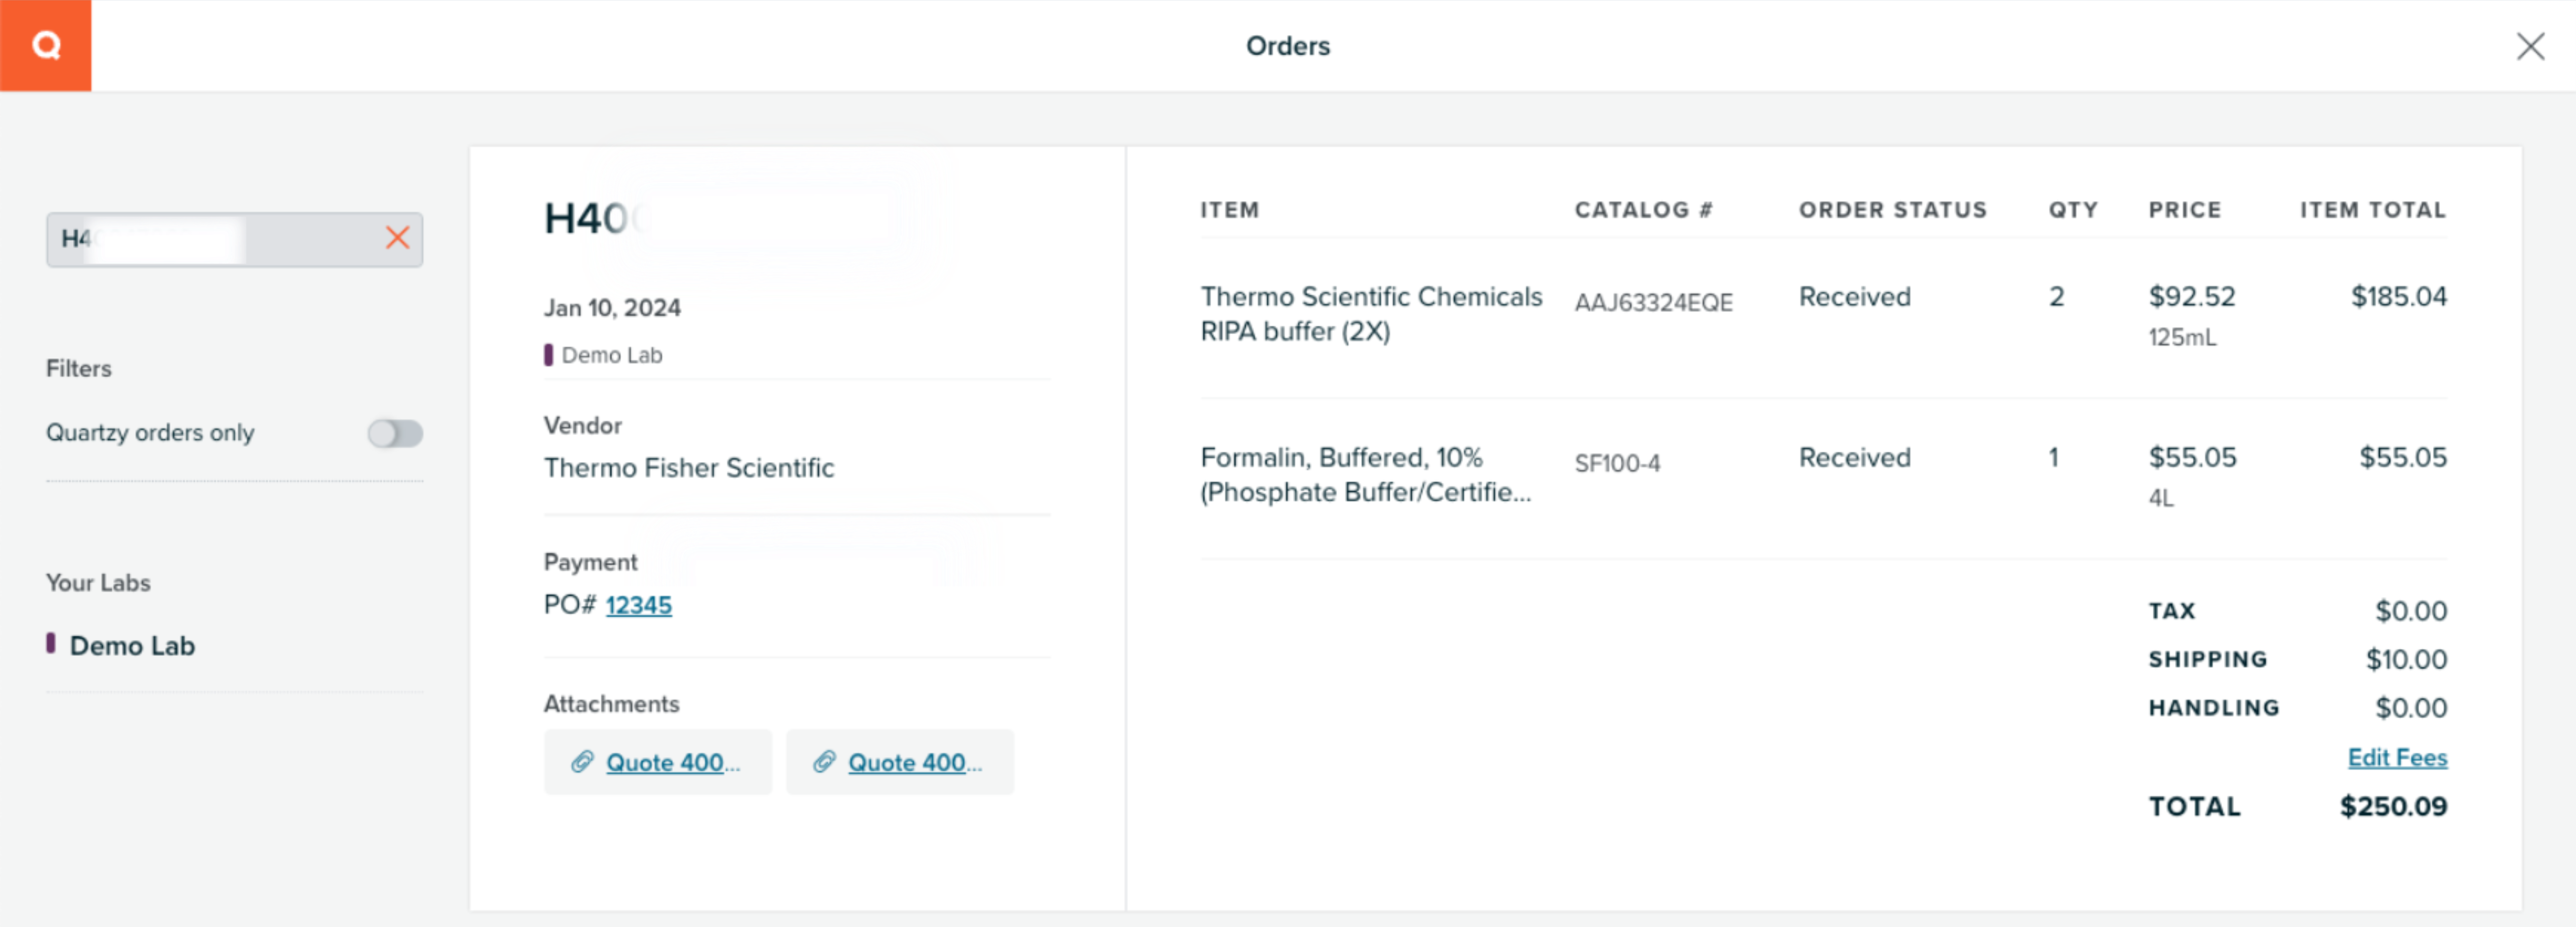Click Received status for the Formalin item

[1854, 457]
